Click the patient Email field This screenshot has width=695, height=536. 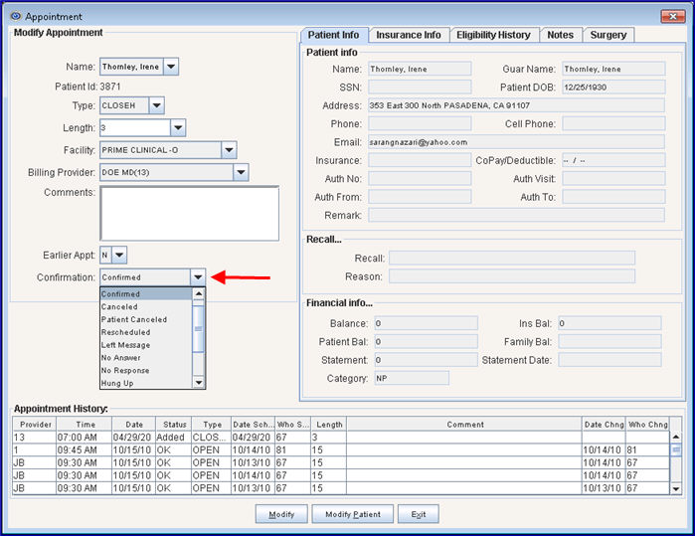(x=516, y=142)
